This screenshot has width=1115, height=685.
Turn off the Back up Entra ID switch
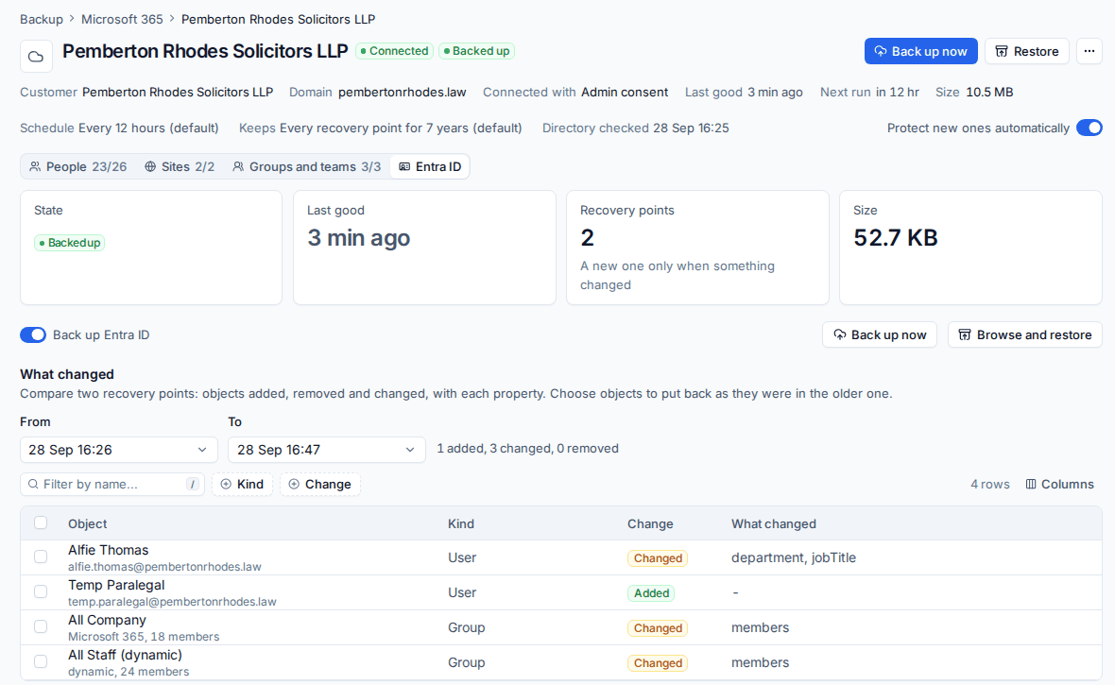click(x=33, y=335)
